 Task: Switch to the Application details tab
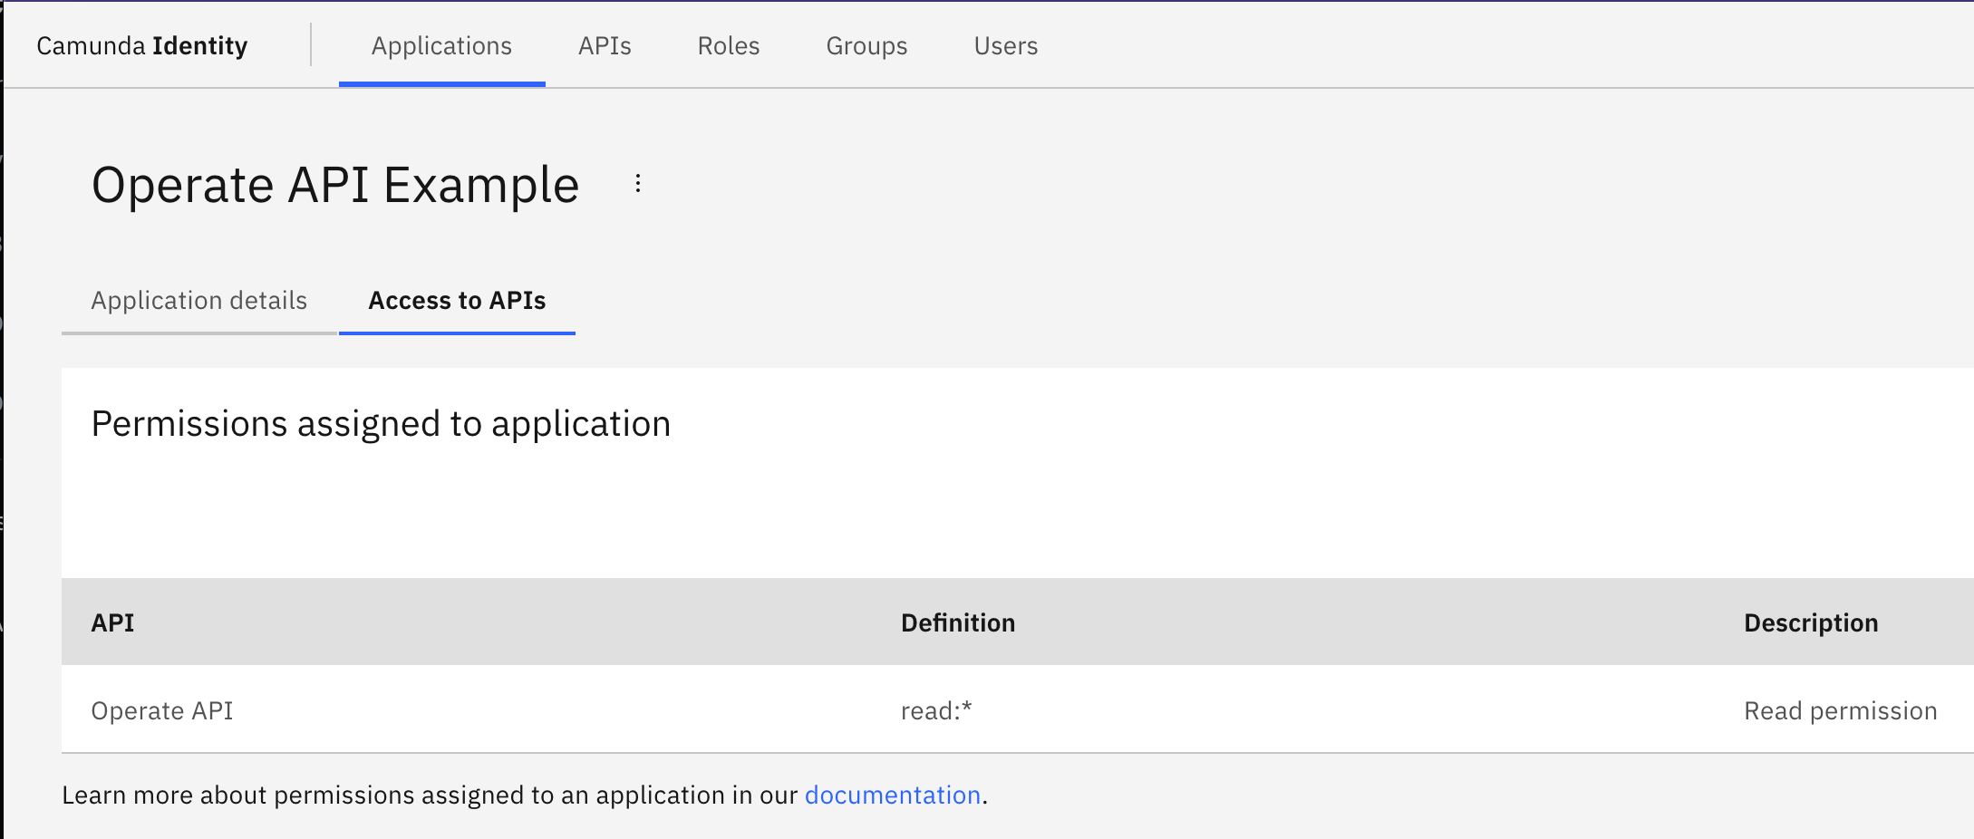[x=198, y=300]
